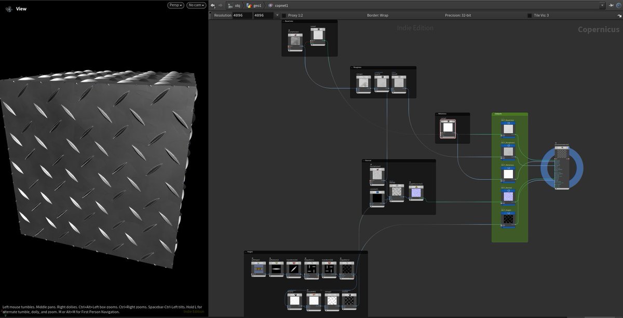Select the rightmost node in Roughness box
This screenshot has width=623, height=318.
point(399,84)
